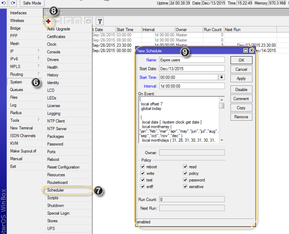Viewport: 289px width, 234px height.
Task: Toggle the password policy checkbox
Action: 186,180
